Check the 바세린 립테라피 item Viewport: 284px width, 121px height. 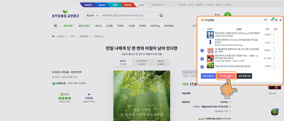point(202,43)
